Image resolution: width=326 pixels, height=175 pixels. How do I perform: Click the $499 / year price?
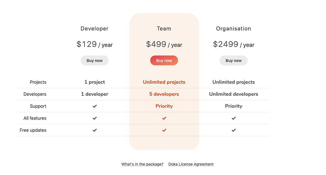[164, 44]
